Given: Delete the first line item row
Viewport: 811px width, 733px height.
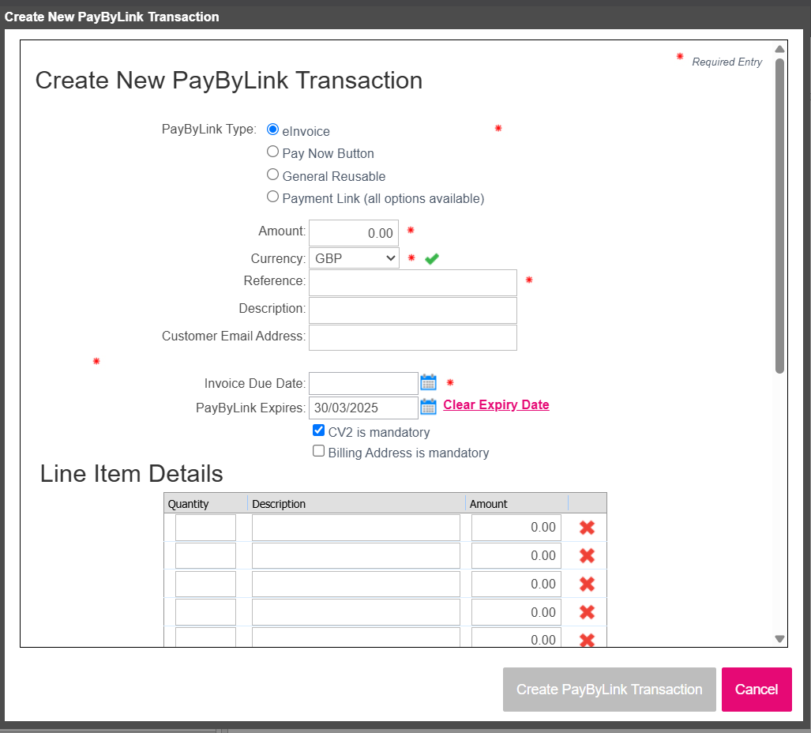Looking at the screenshot, I should pyautogui.click(x=587, y=528).
